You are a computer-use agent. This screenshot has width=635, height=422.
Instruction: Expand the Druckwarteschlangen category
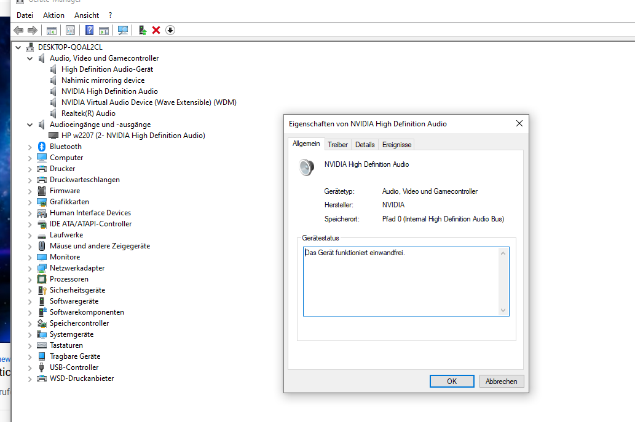[x=30, y=180]
